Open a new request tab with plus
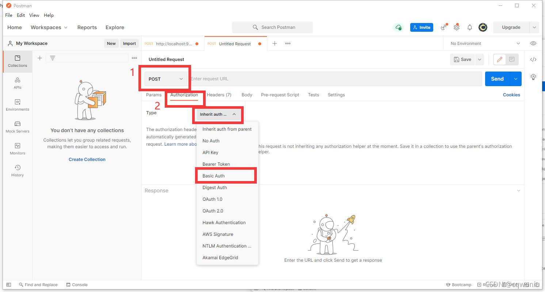The image size is (545, 292). pos(275,43)
